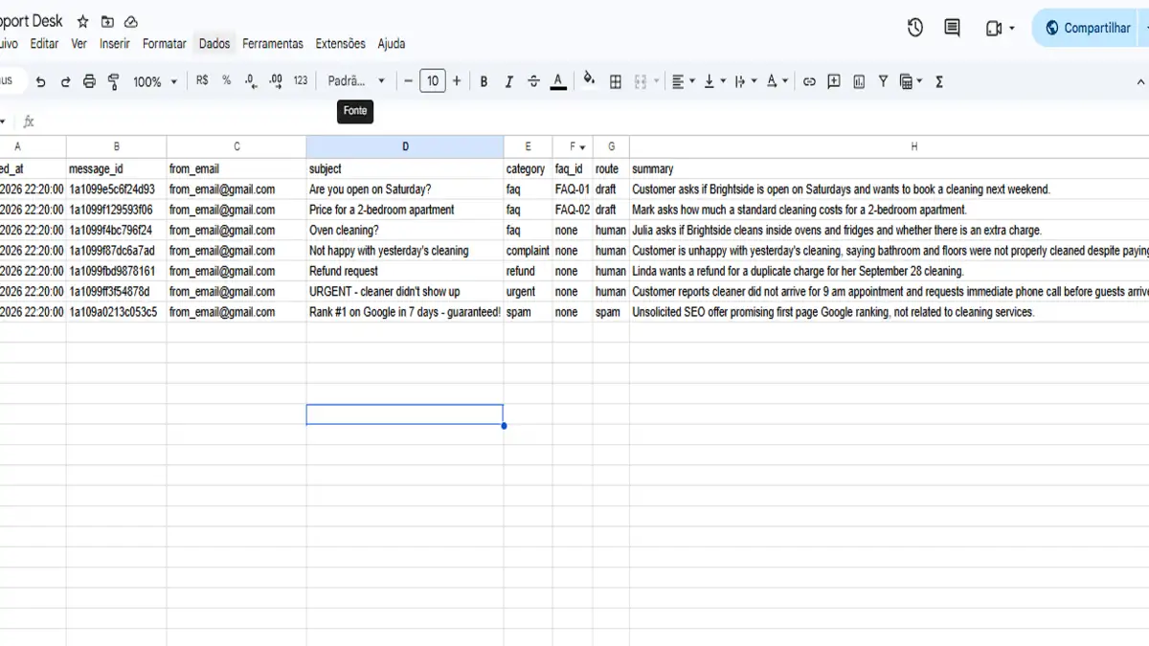Select the 'complaint' category cell

click(528, 251)
